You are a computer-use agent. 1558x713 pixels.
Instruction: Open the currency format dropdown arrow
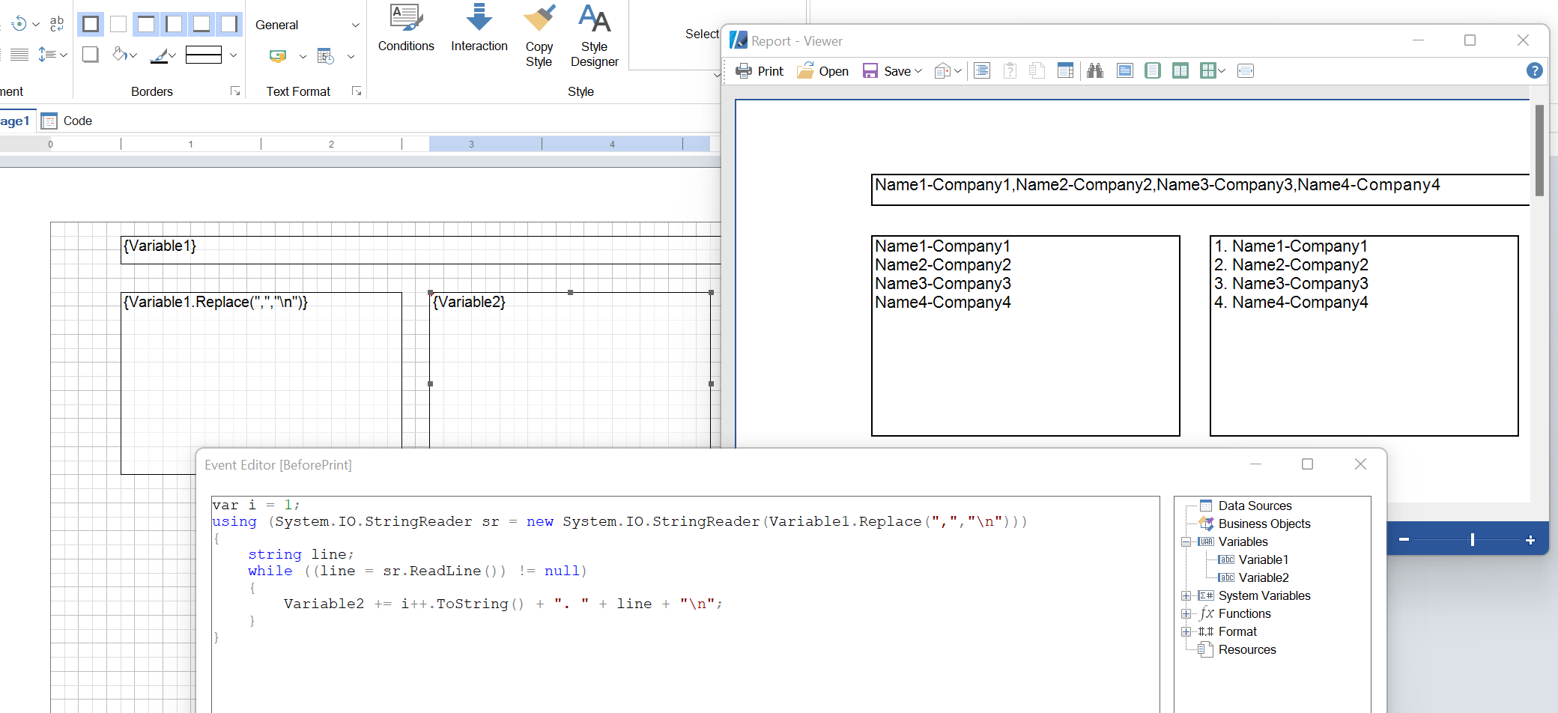tap(303, 56)
